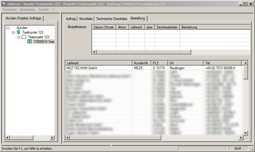Switch to the Stückliste tab
255x152 pixels.
[86, 19]
